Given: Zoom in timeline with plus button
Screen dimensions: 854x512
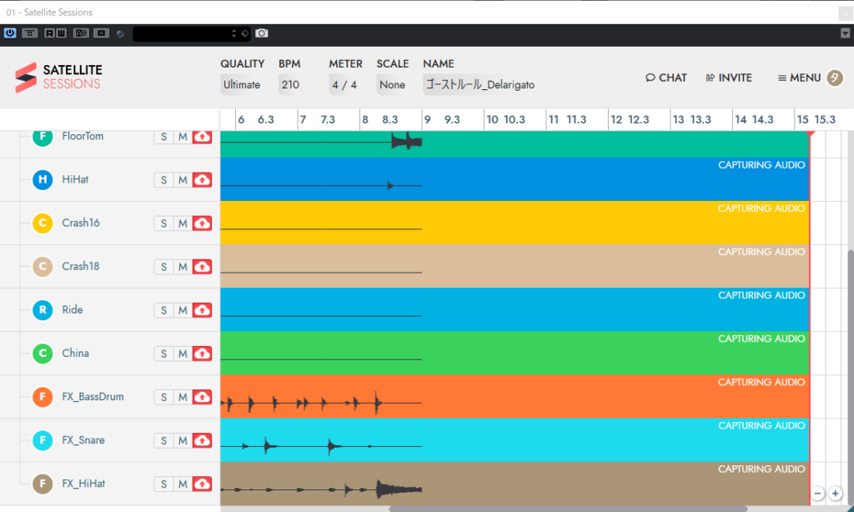Looking at the screenshot, I should point(835,494).
